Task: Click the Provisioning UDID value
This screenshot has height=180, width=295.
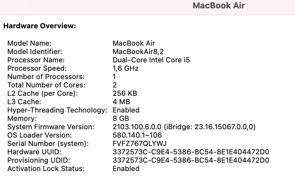Action: tap(191, 160)
